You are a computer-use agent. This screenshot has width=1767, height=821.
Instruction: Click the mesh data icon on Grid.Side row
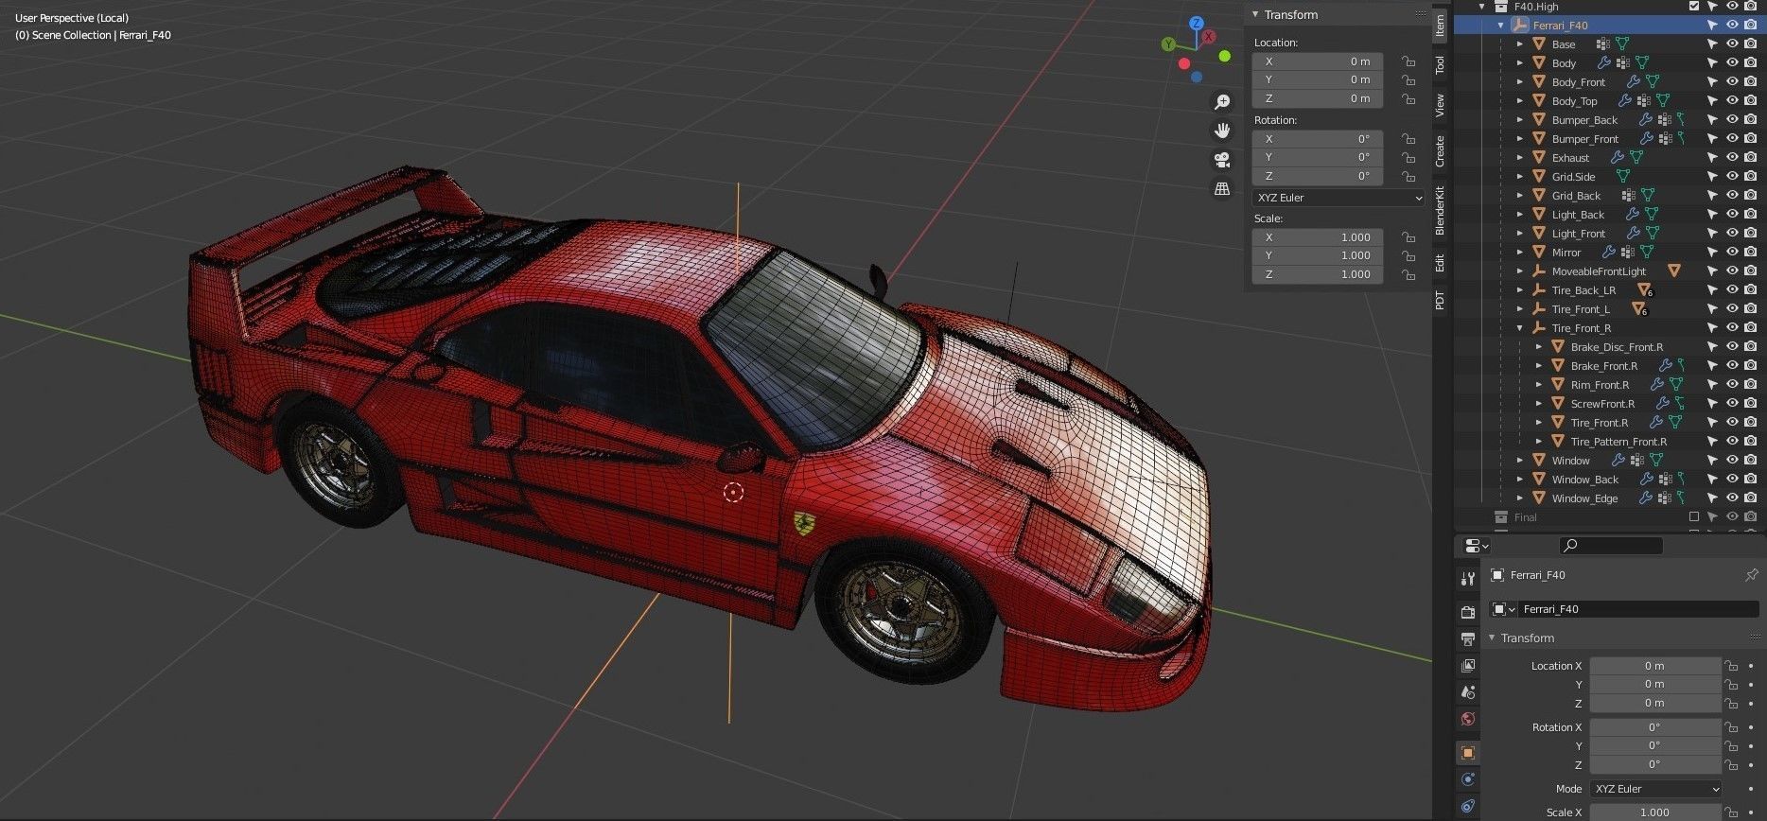pos(1622,177)
